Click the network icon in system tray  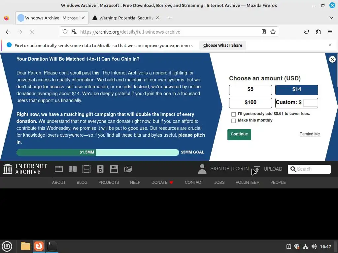click(x=305, y=246)
